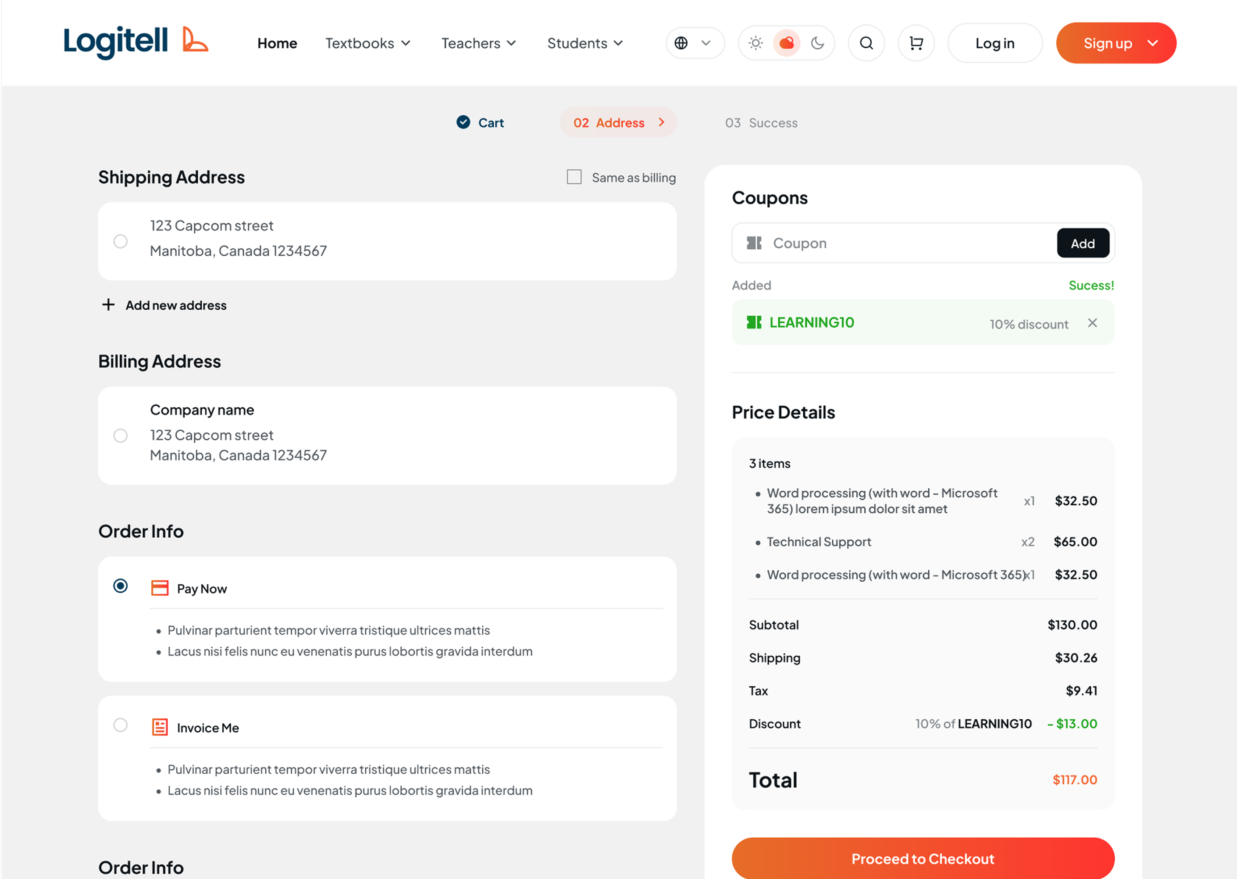The image size is (1237, 879).
Task: Go to the Home menu item
Action: coord(277,43)
